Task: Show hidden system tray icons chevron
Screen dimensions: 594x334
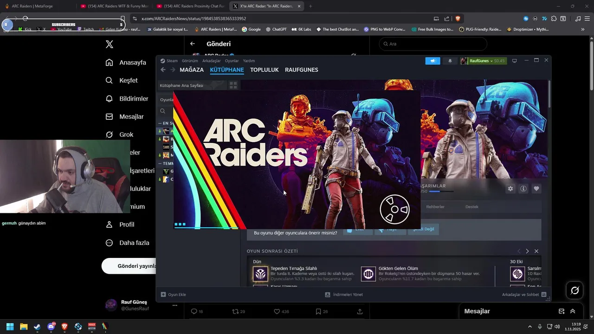Action: (529, 327)
